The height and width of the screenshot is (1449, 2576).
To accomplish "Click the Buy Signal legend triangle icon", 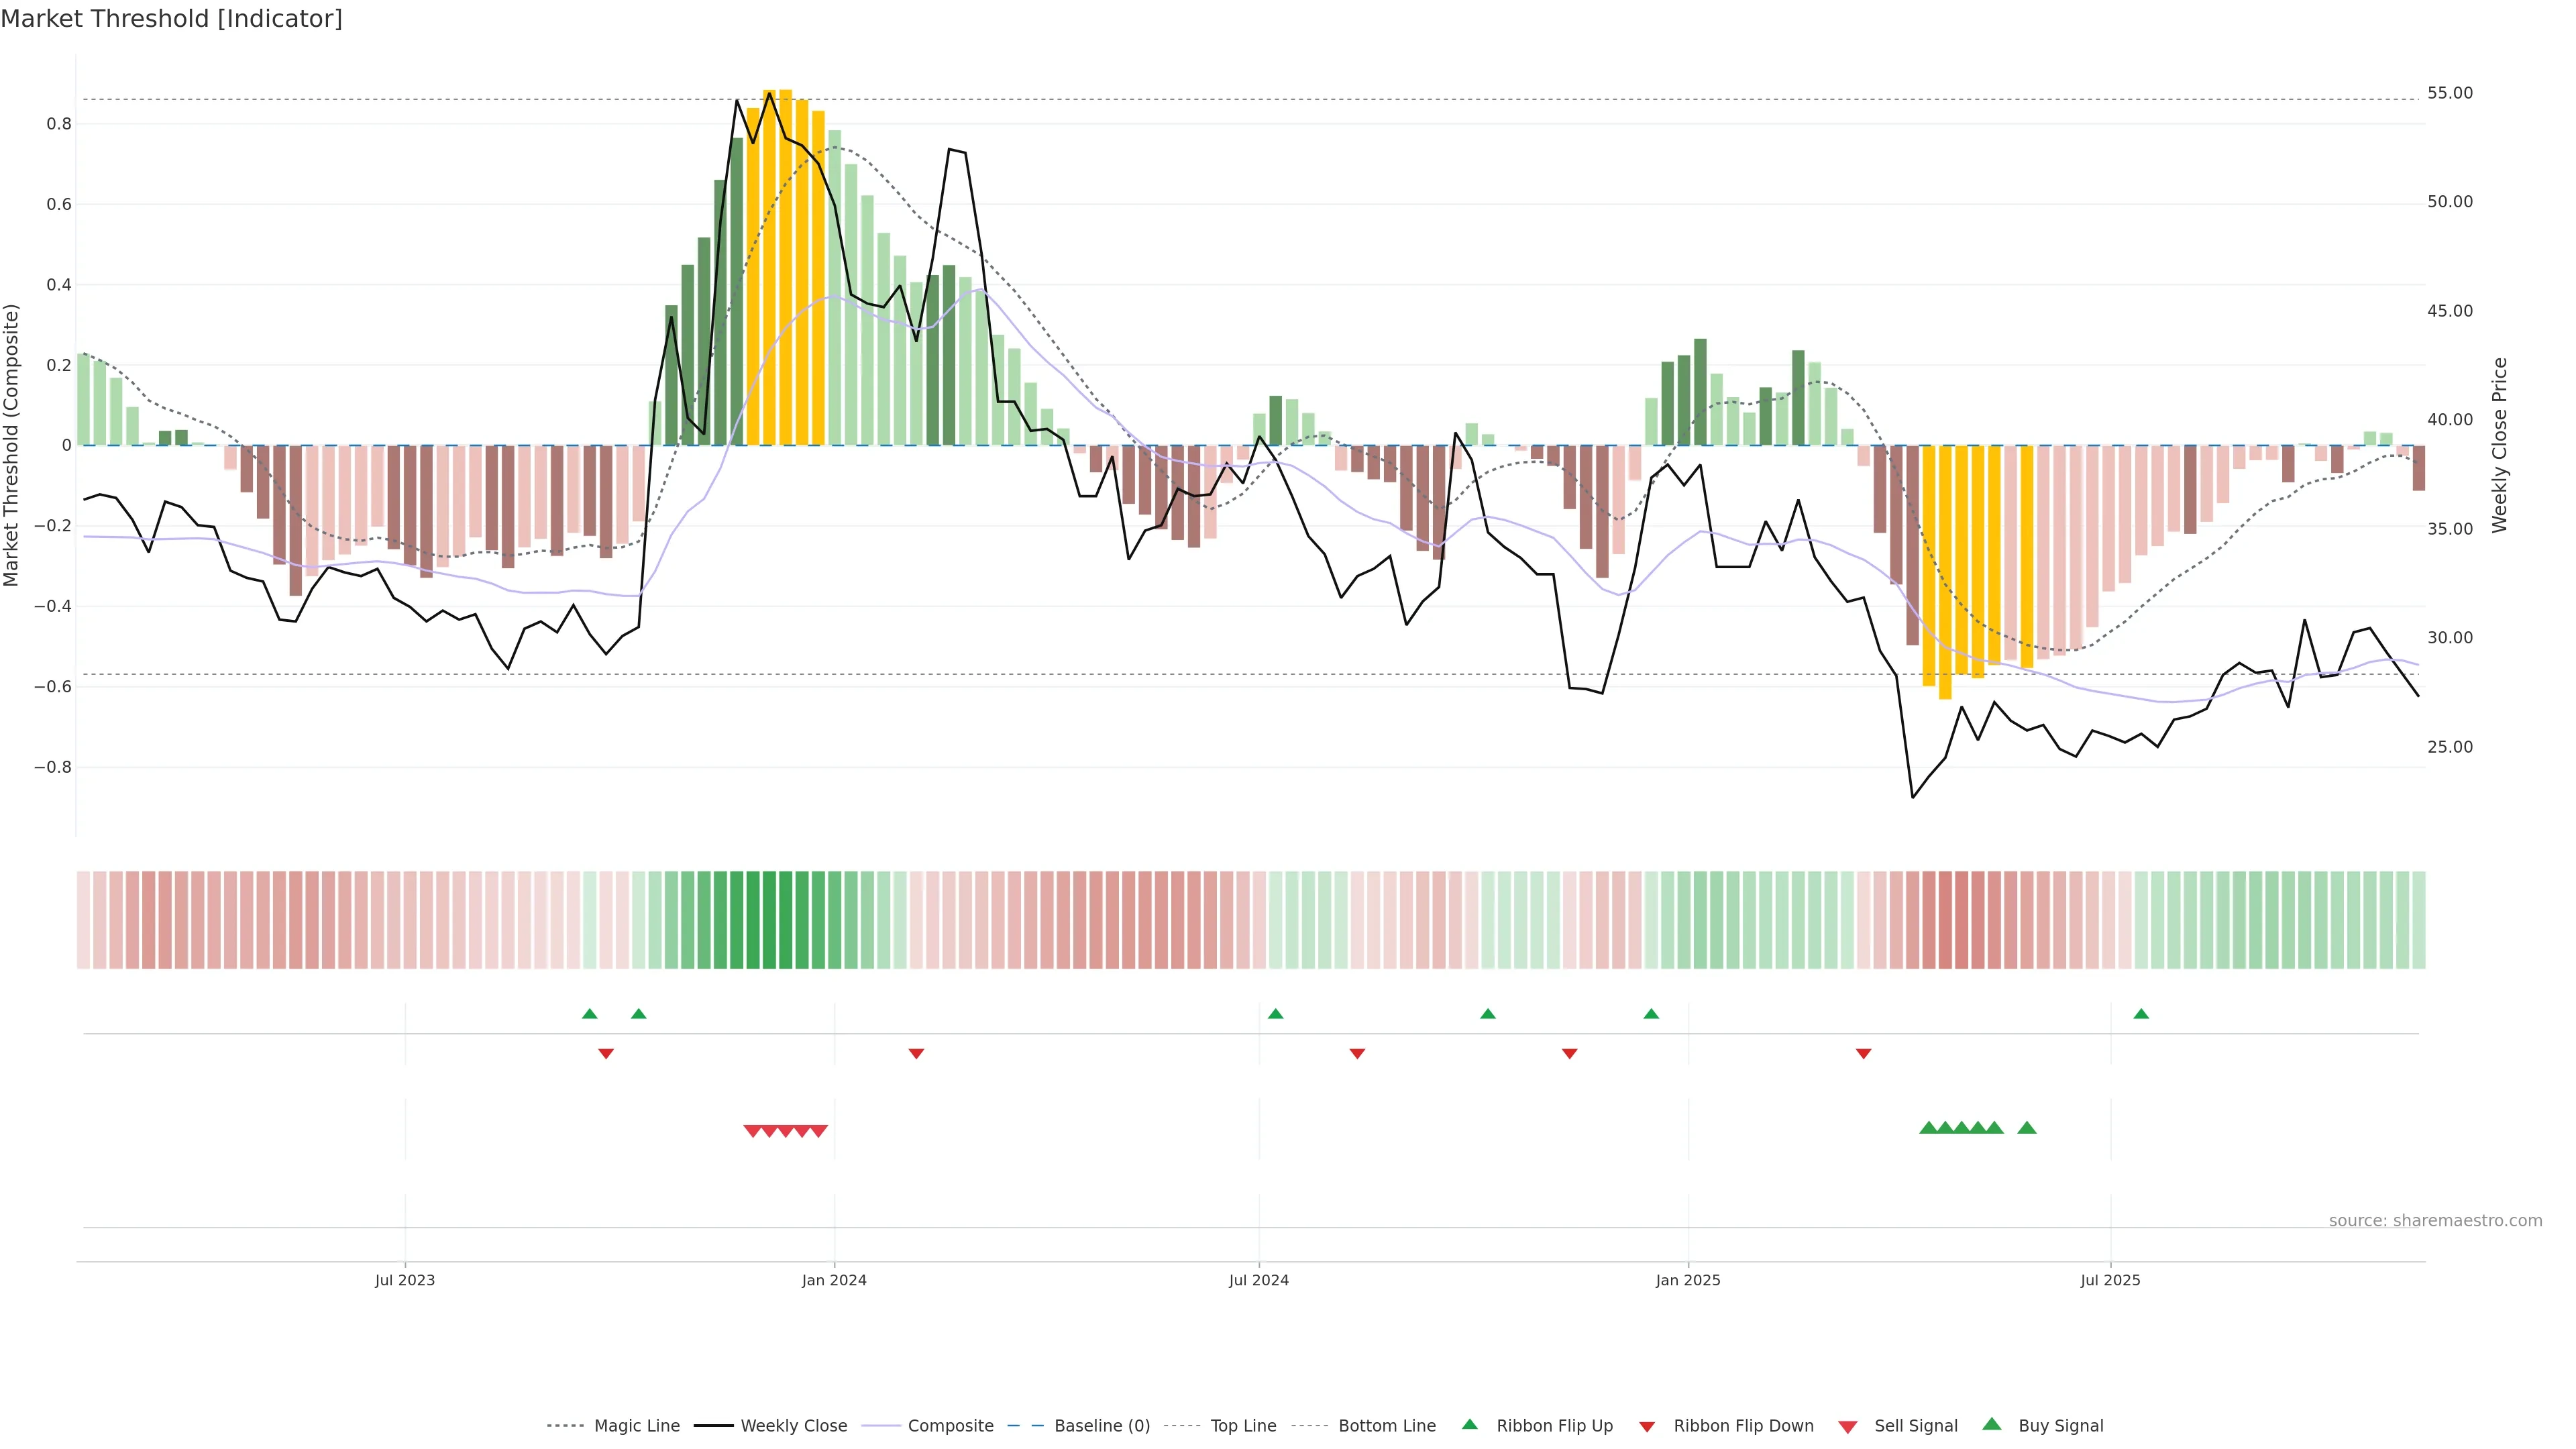I will (x=1992, y=1424).
